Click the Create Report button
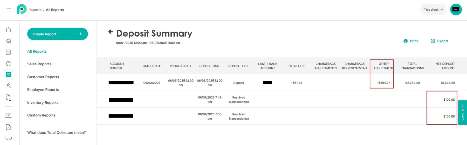The image size is (467, 145). (x=57, y=34)
